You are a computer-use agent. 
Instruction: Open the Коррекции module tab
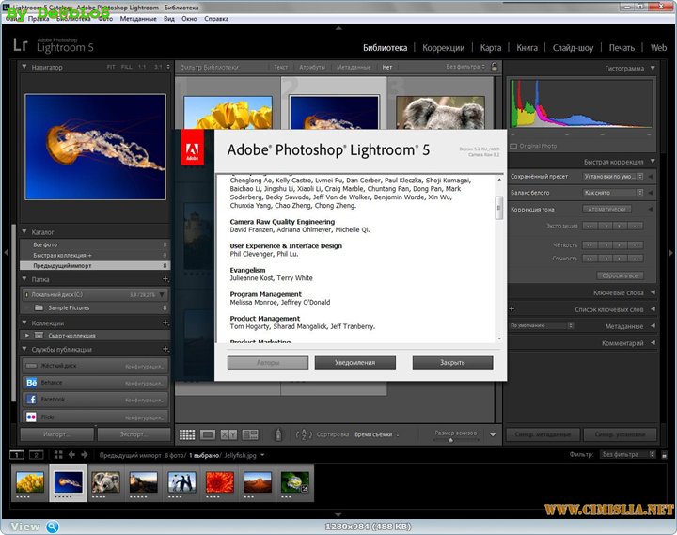[443, 47]
